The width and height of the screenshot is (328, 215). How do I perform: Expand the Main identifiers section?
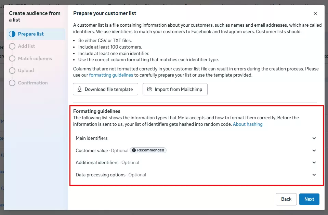[x=314, y=138]
